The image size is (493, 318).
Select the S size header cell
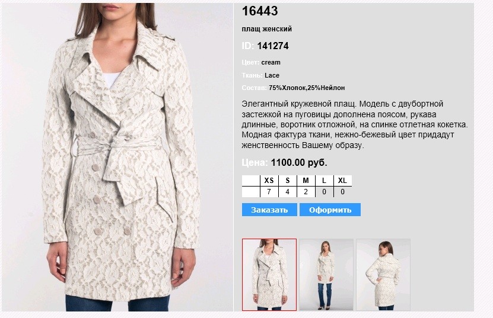287,181
